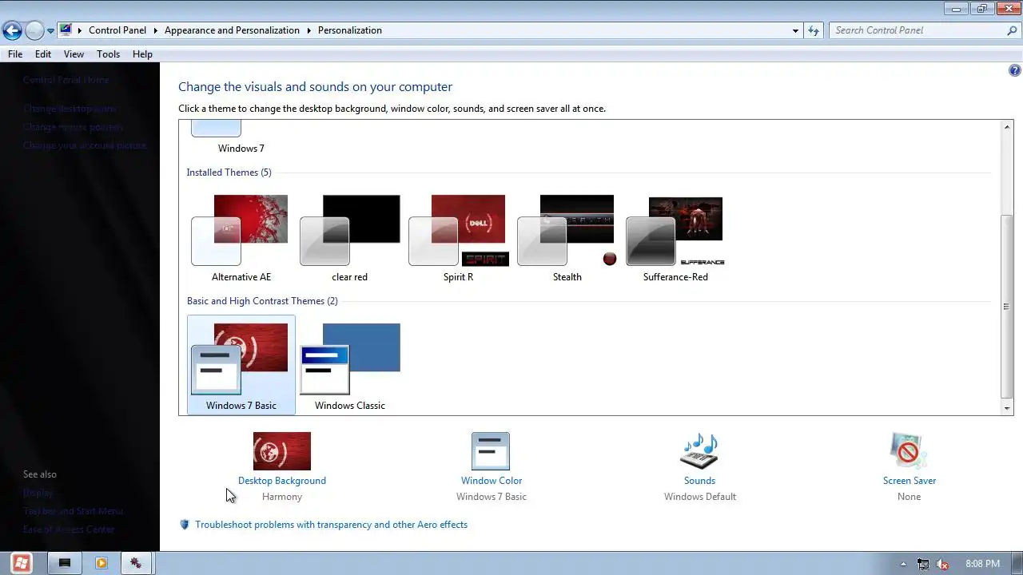Select Appearance and Personalization breadcrumb
1023x575 pixels.
coord(232,30)
